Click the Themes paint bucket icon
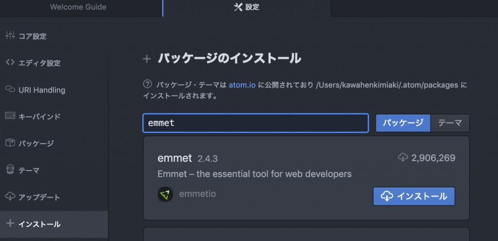Viewport: 498px width, 241px height. point(10,169)
